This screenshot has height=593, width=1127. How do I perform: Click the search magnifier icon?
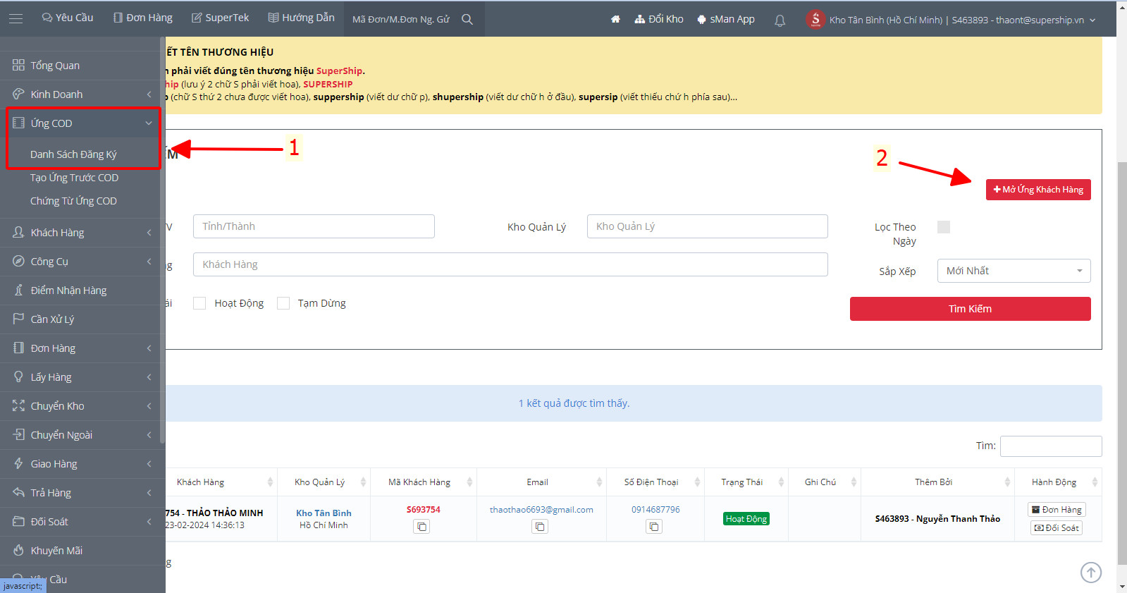[x=467, y=19]
